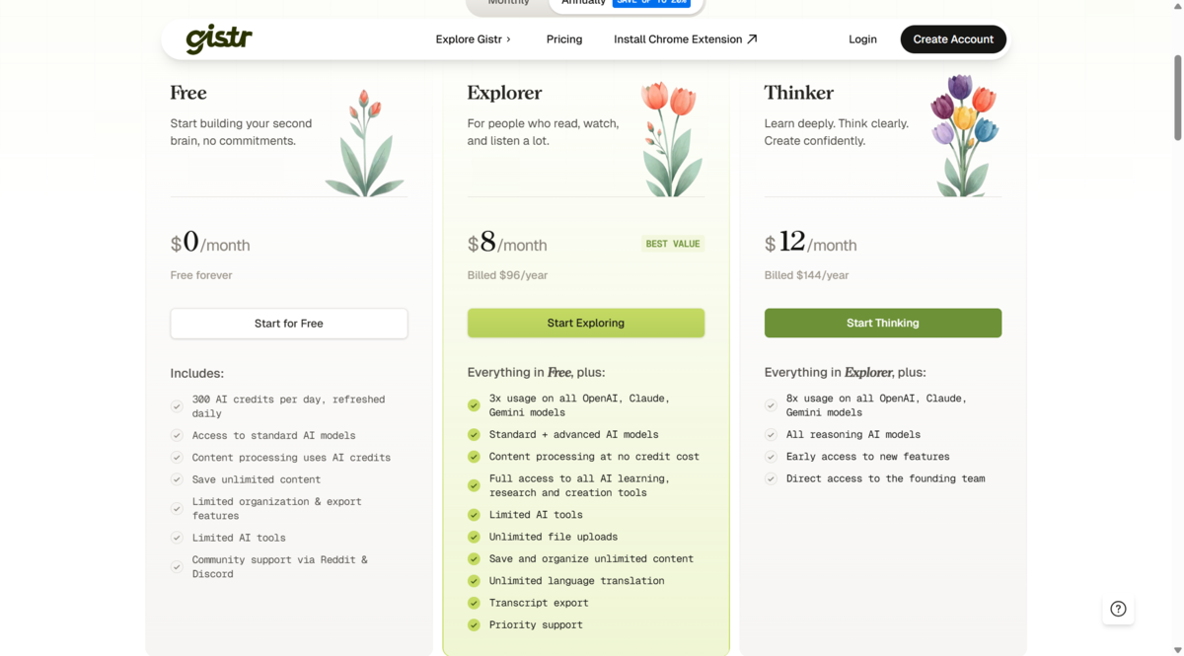
Task: Open the help question mark icon
Action: tap(1118, 609)
